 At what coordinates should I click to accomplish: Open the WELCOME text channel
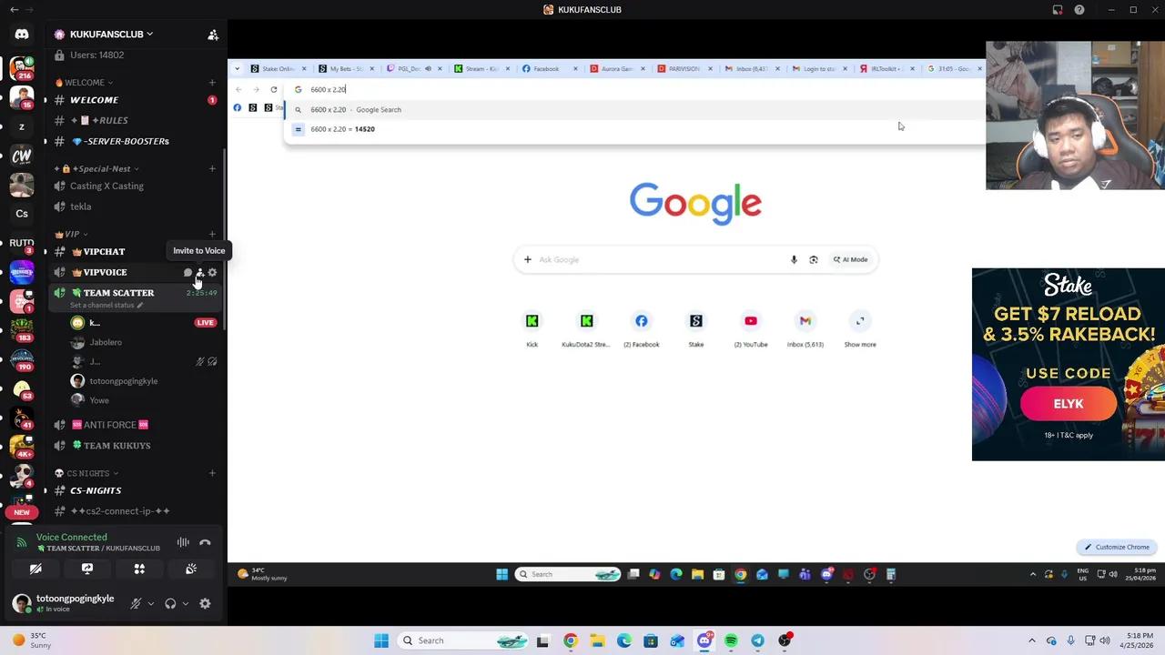point(134,100)
